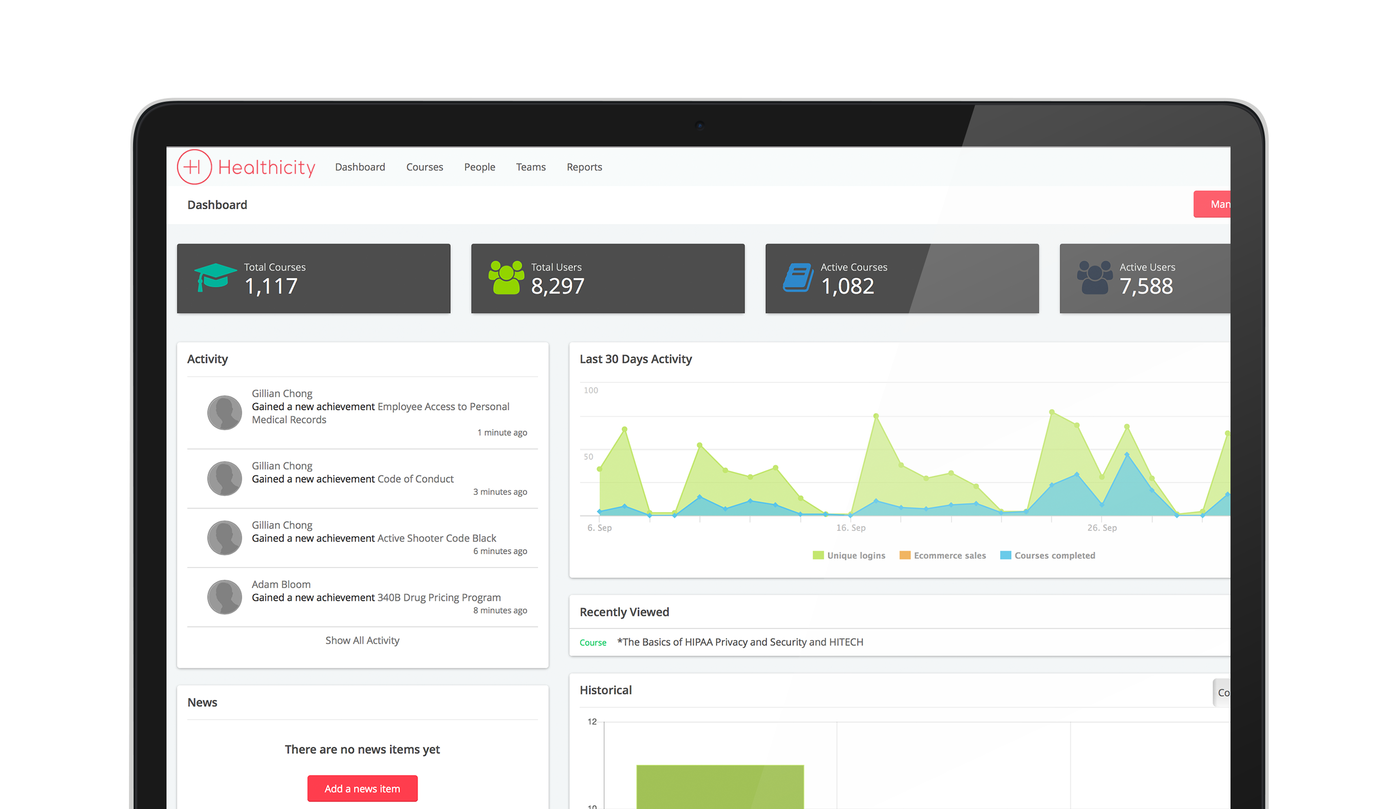Click the green bar in Historical chart

(x=720, y=787)
